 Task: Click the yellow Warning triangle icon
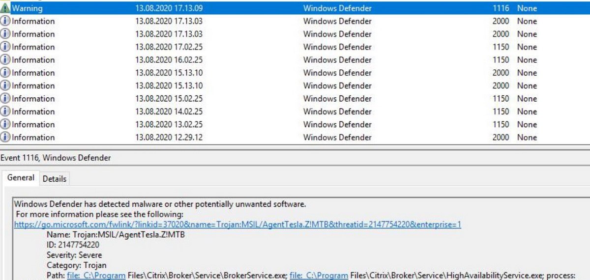(5, 8)
